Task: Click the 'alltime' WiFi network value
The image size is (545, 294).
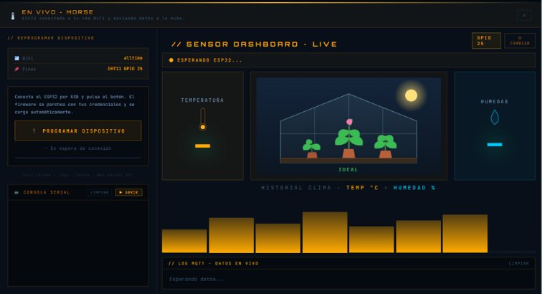Action: (133, 58)
